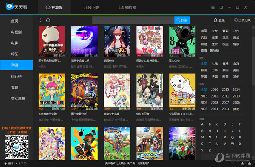Select 2016 year filter
Screen dimensions: 255x167
click(x=215, y=89)
